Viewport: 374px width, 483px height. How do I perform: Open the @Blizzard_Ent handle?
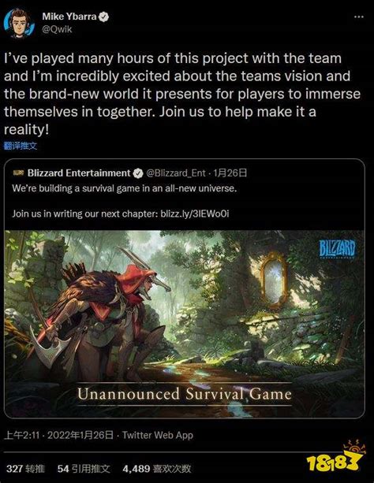(176, 173)
